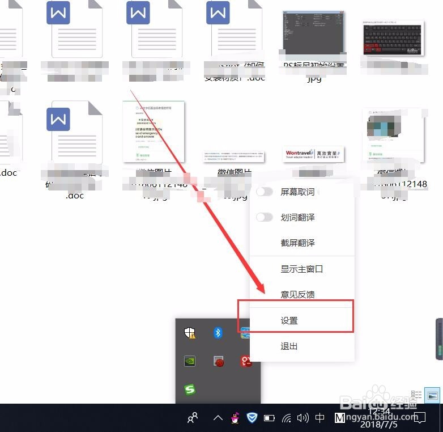Open the notification action center icon
Screen dimensions: 443x432
420,418
